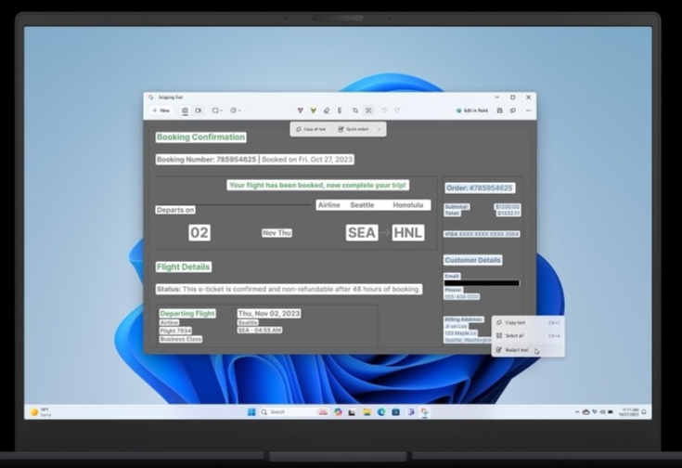This screenshot has width=682, height=468.
Task: Choose Redact text from context menu
Action: tap(517, 349)
